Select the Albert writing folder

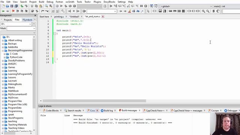point(15,40)
